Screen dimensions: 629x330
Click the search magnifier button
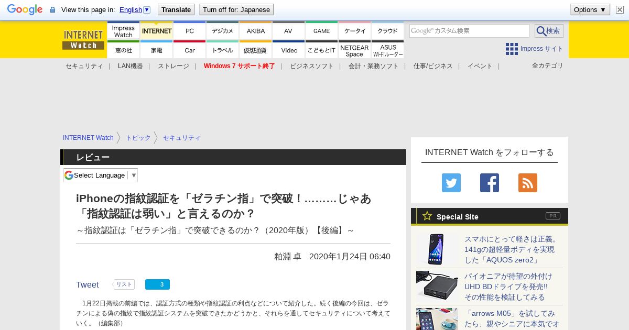[x=549, y=31]
